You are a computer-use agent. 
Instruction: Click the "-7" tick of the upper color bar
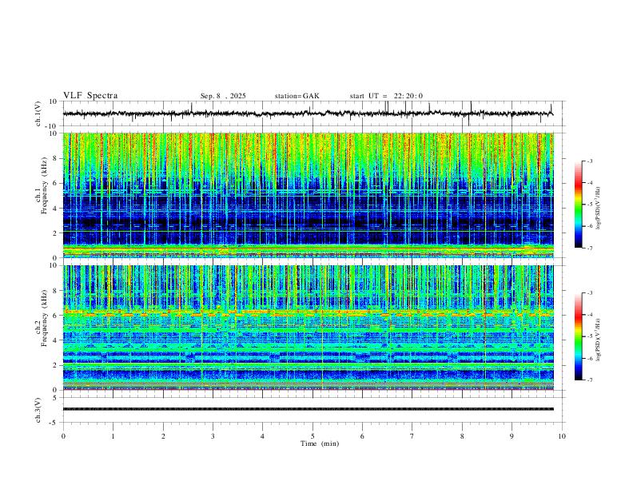590,248
